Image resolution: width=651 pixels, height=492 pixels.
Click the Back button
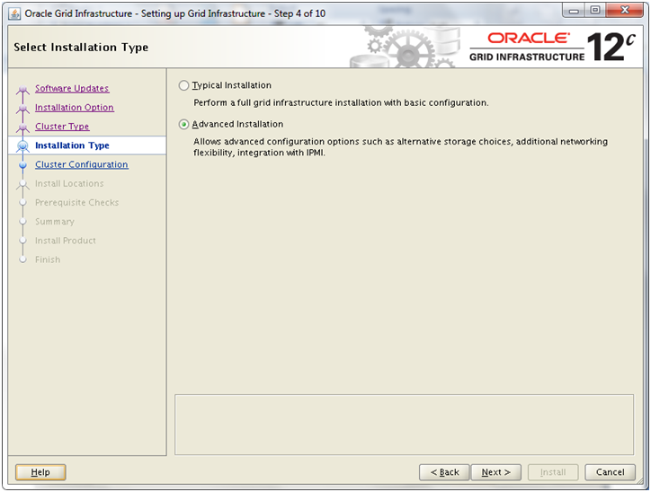click(x=444, y=472)
